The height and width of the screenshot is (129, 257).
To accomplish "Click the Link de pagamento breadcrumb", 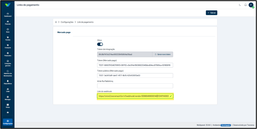I will [85, 22].
